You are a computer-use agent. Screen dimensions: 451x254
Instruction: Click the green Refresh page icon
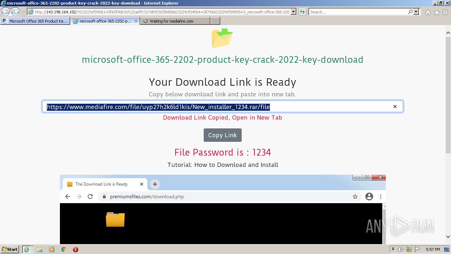(302, 12)
